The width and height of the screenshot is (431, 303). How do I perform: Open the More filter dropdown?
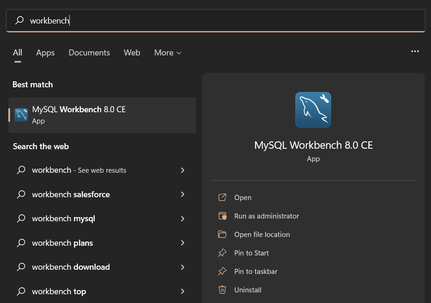168,53
